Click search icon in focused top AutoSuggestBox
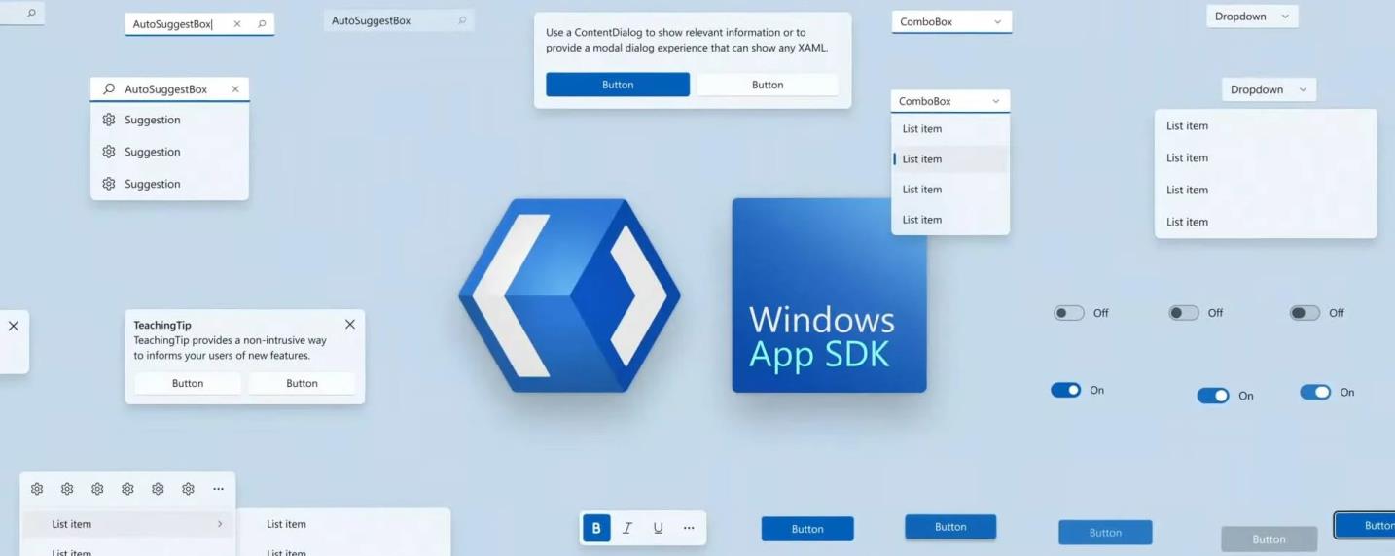This screenshot has height=556, width=1395. pos(262,24)
